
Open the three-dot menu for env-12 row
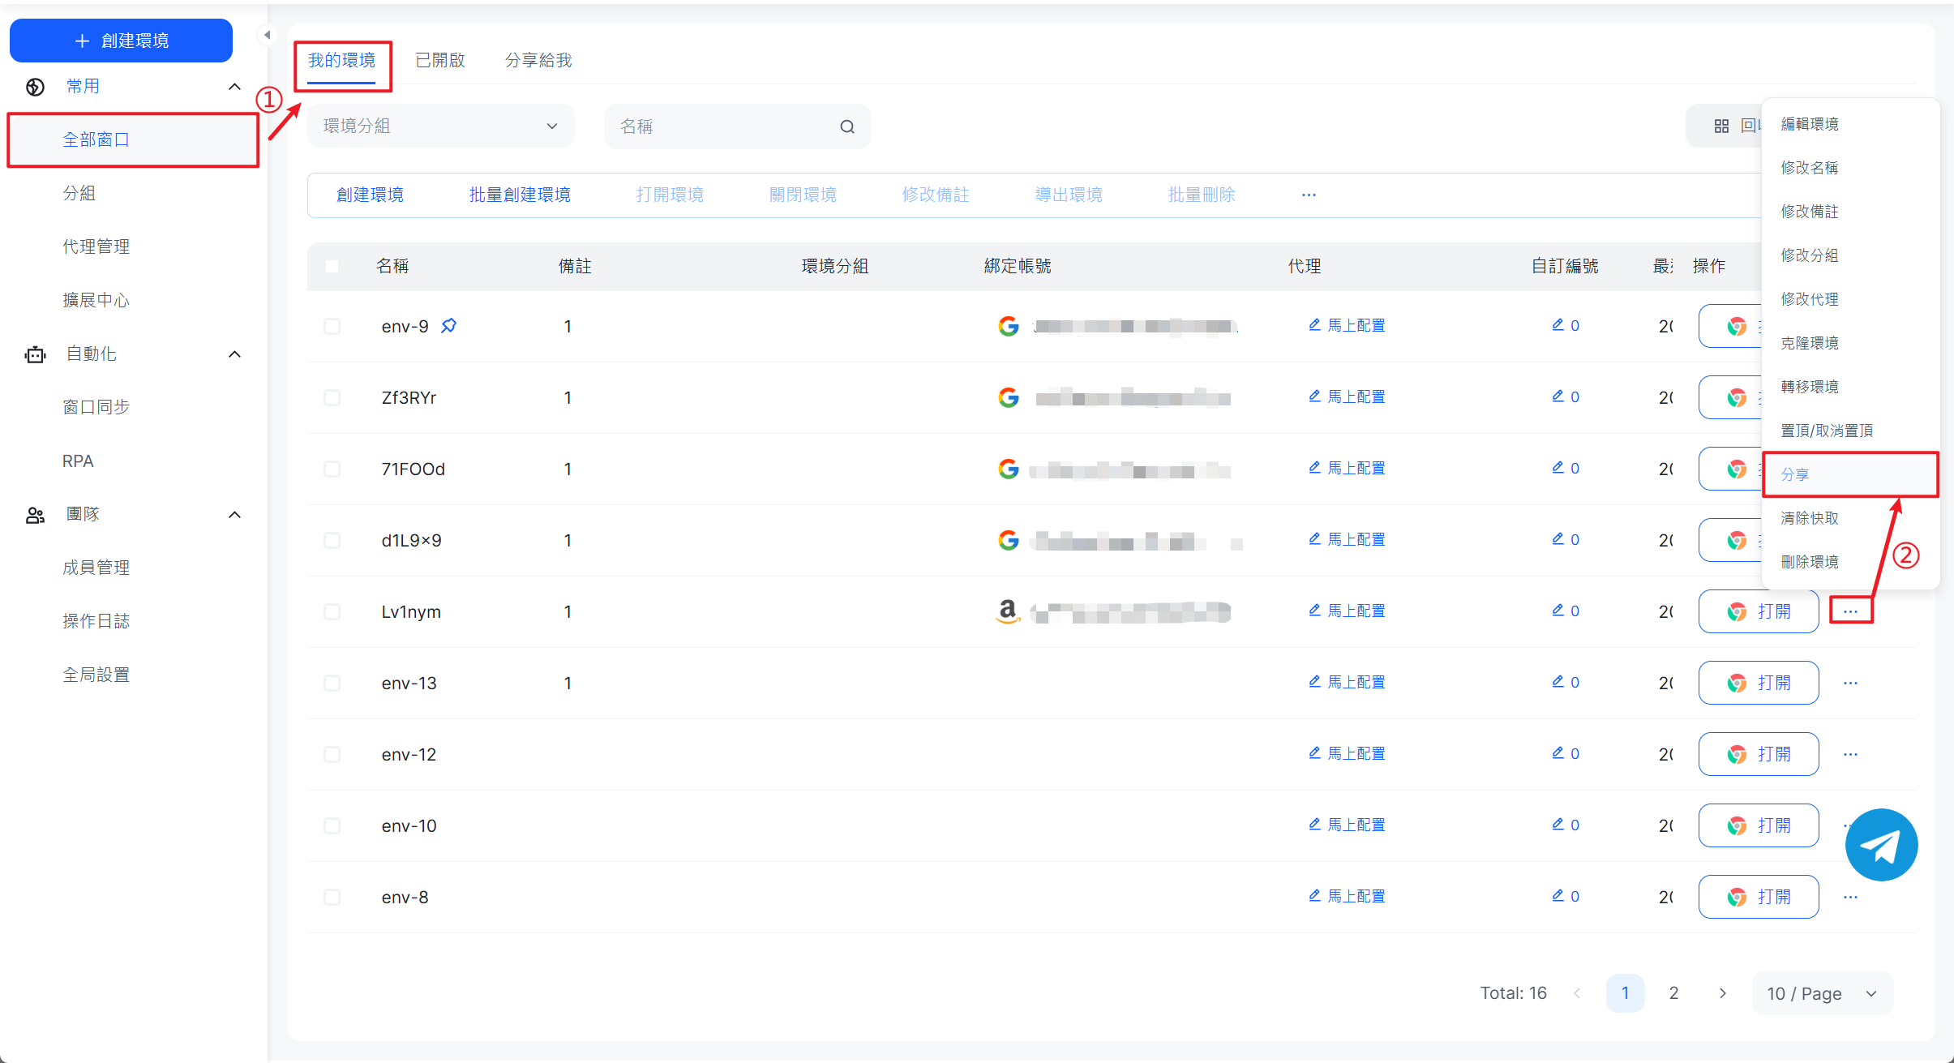(x=1850, y=754)
